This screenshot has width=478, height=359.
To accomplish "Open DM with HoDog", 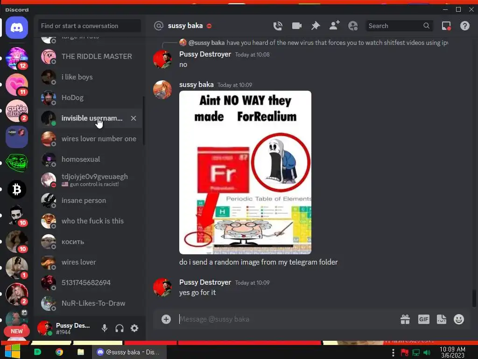I will click(90, 98).
